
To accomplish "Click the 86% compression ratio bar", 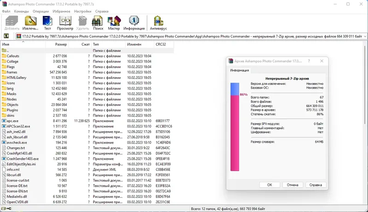I will (235, 127).
